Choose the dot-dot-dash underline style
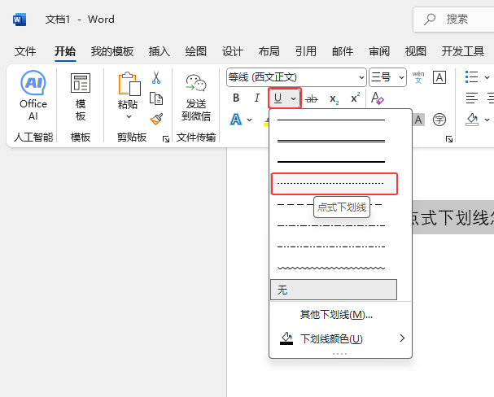This screenshot has width=494, height=397. tap(334, 246)
